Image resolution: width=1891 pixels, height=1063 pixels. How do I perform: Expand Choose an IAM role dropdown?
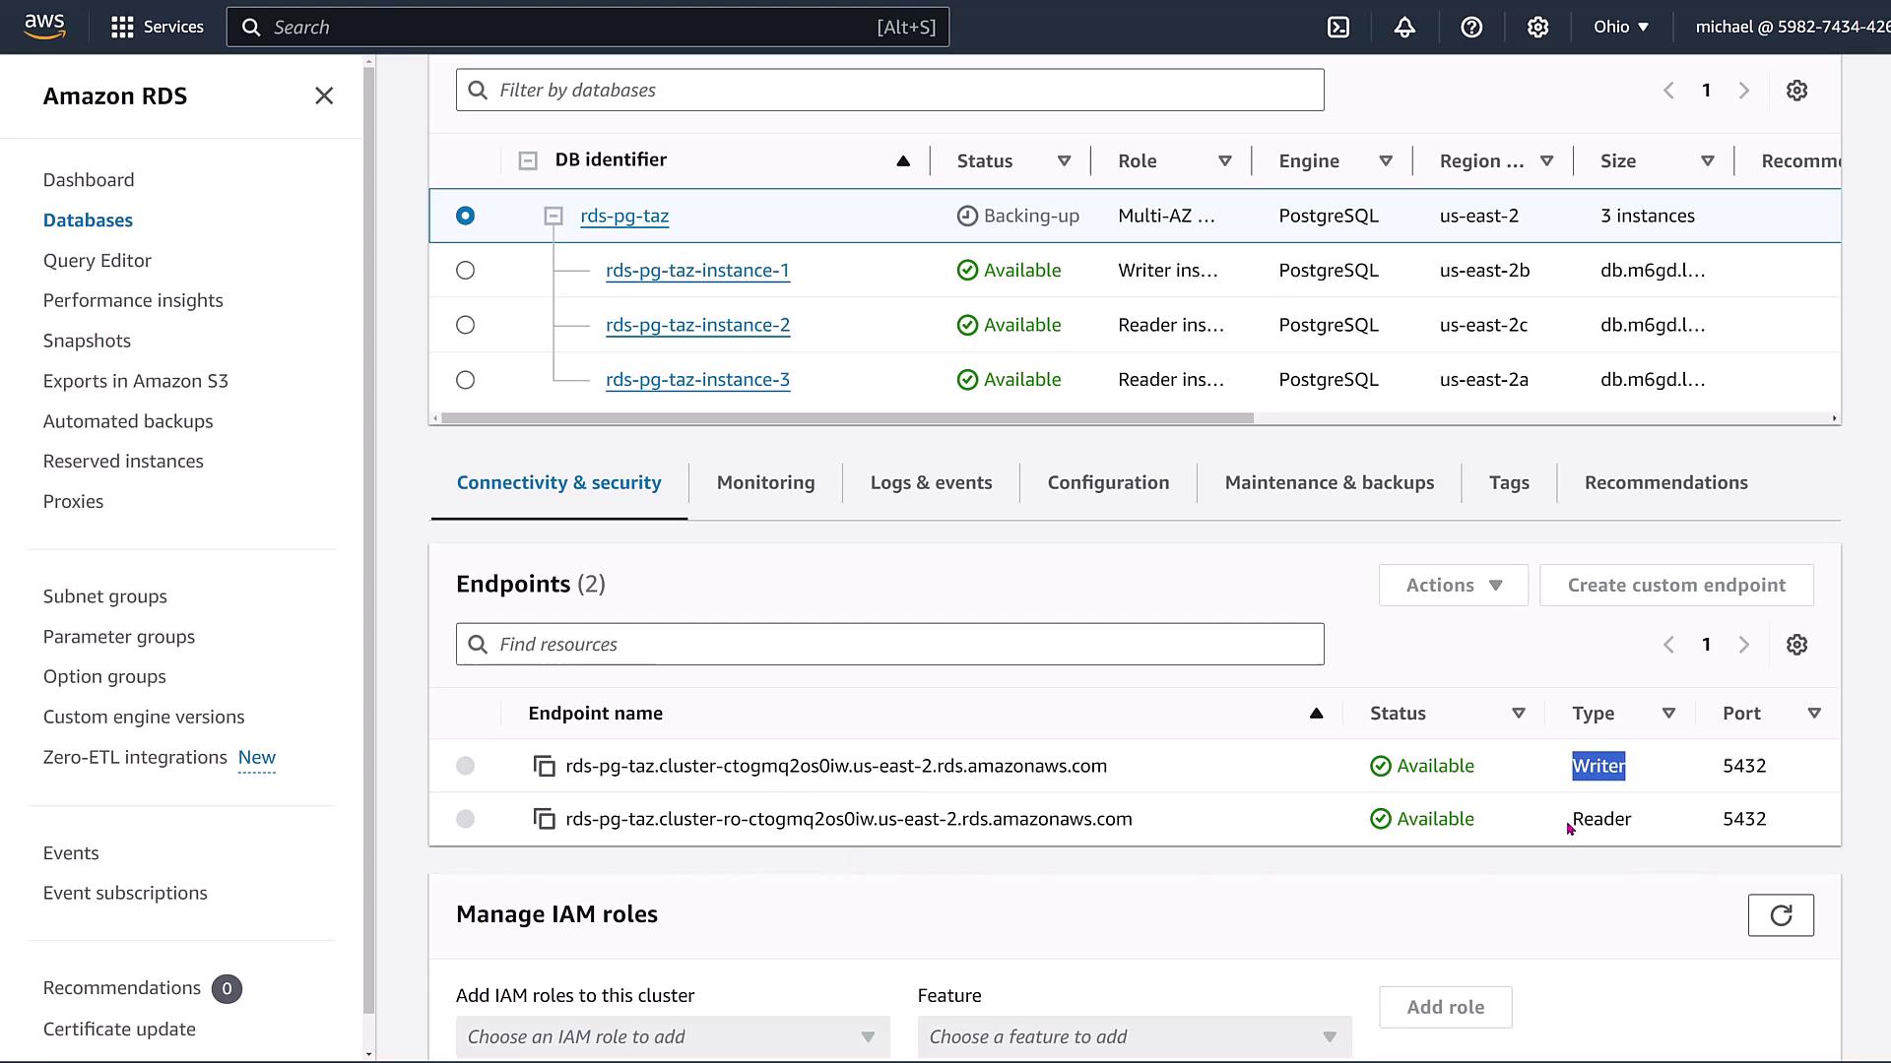point(672,1036)
